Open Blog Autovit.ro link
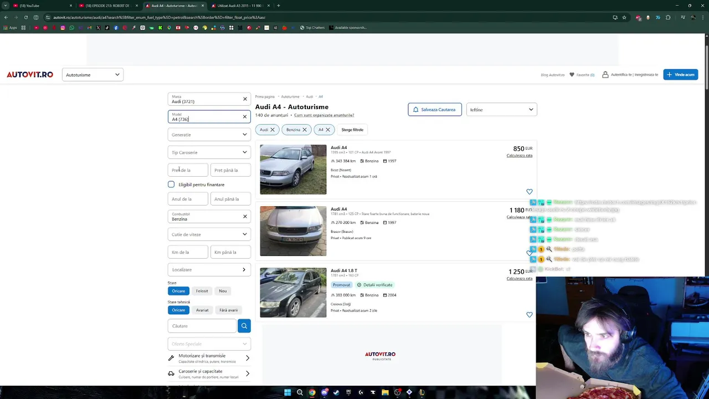Image resolution: width=709 pixels, height=399 pixels. point(552,75)
